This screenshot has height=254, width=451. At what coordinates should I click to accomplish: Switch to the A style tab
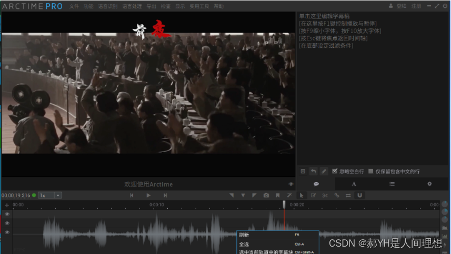click(354, 184)
